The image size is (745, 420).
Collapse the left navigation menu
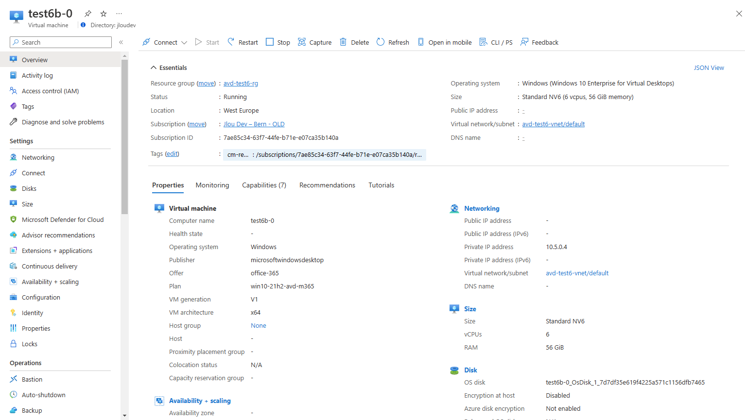pyautogui.click(x=121, y=42)
